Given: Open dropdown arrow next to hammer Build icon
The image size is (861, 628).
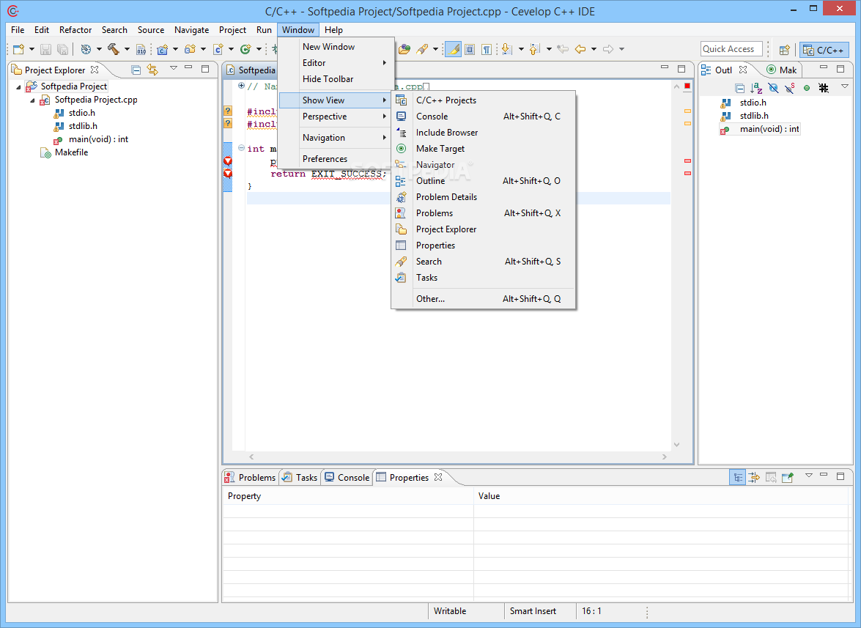Looking at the screenshot, I should coord(127,49).
